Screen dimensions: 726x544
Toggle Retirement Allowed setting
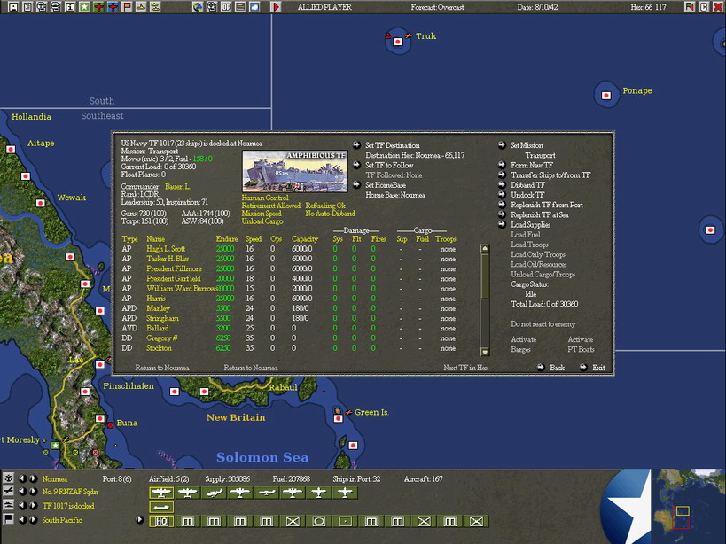tap(271, 206)
